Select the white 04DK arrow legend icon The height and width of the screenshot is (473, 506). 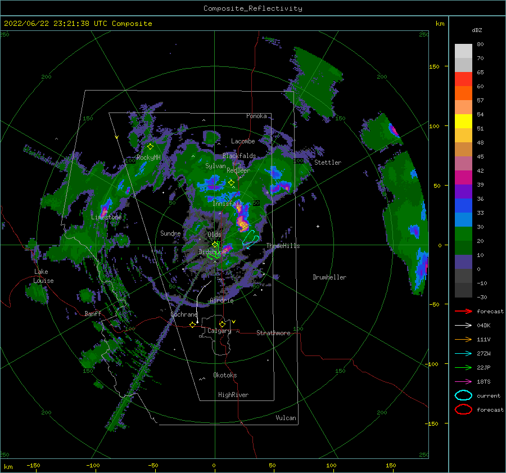tap(463, 325)
